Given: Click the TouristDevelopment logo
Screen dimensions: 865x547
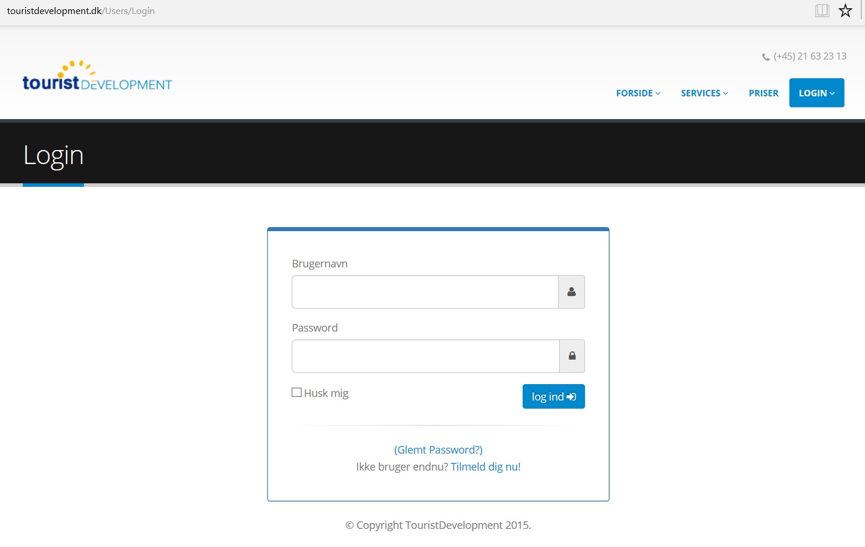Looking at the screenshot, I should tap(97, 77).
